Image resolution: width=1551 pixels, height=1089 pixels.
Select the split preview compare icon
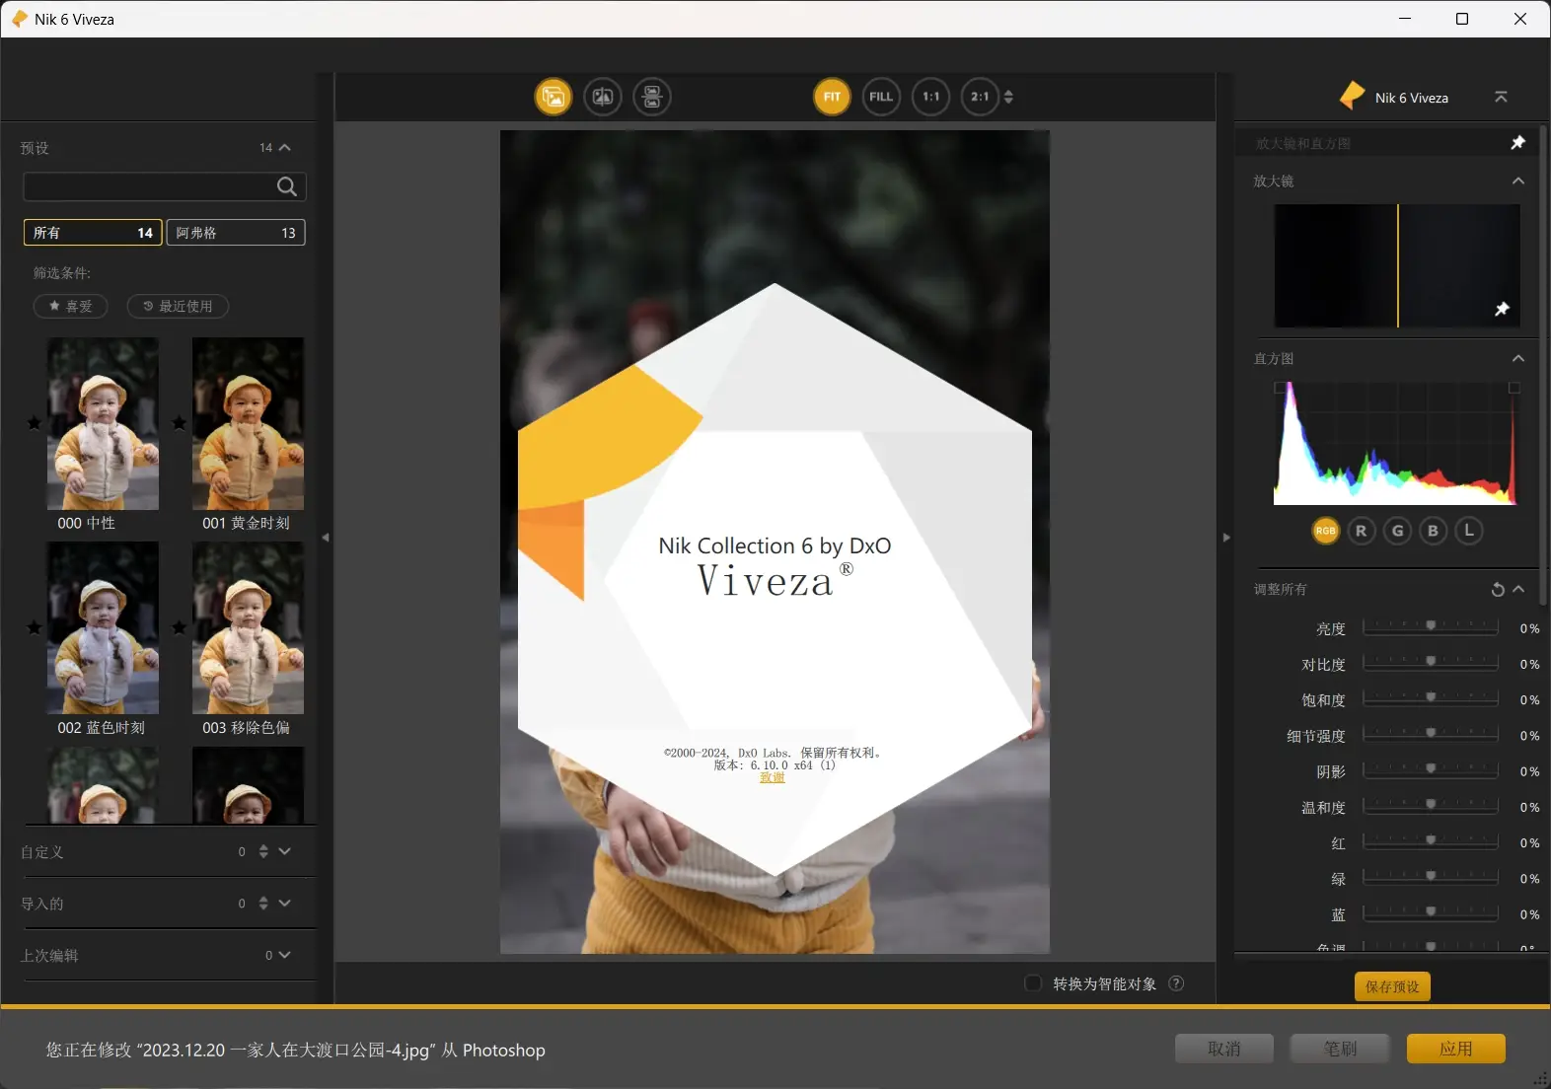coord(603,97)
